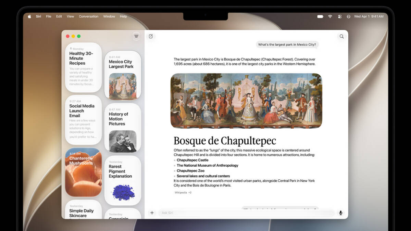Open Social Media Launch Email conversation

tap(83, 120)
